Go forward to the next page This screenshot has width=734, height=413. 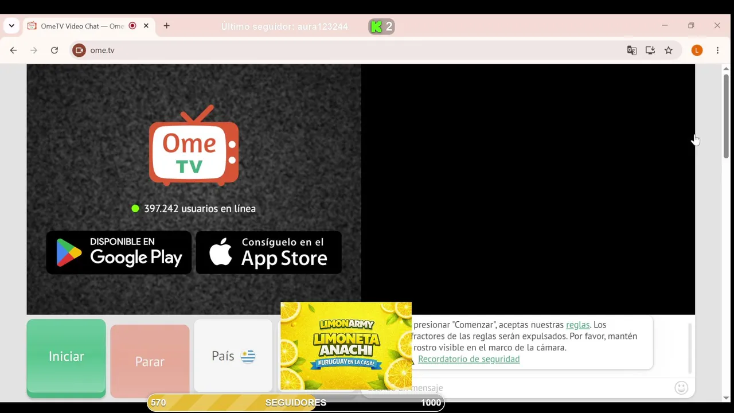pos(34,50)
